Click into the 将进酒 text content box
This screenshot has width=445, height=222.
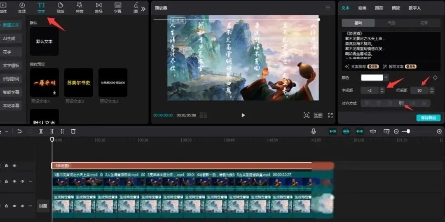[x=391, y=45]
